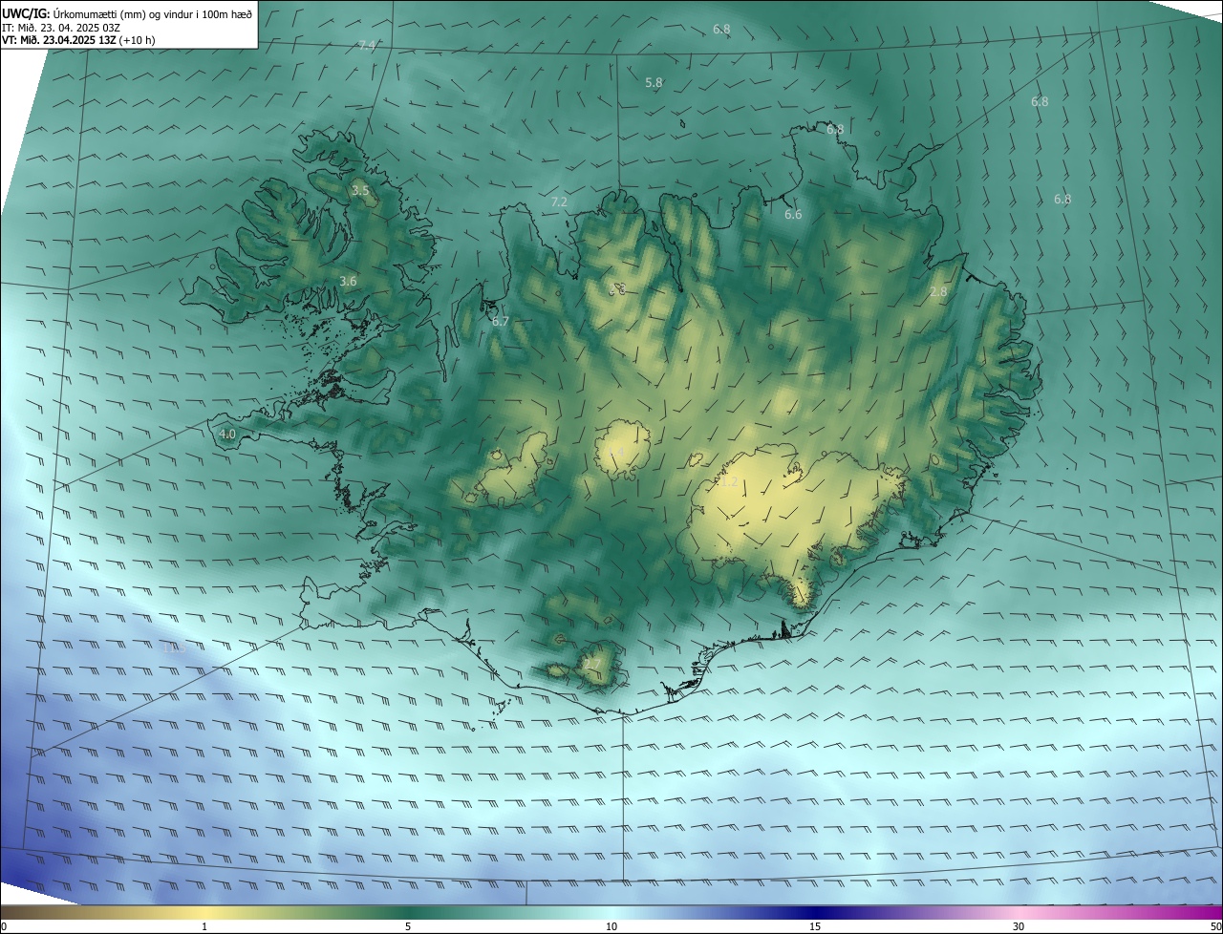
Task: Click the 6.6 value label on the map
Action: pos(793,215)
